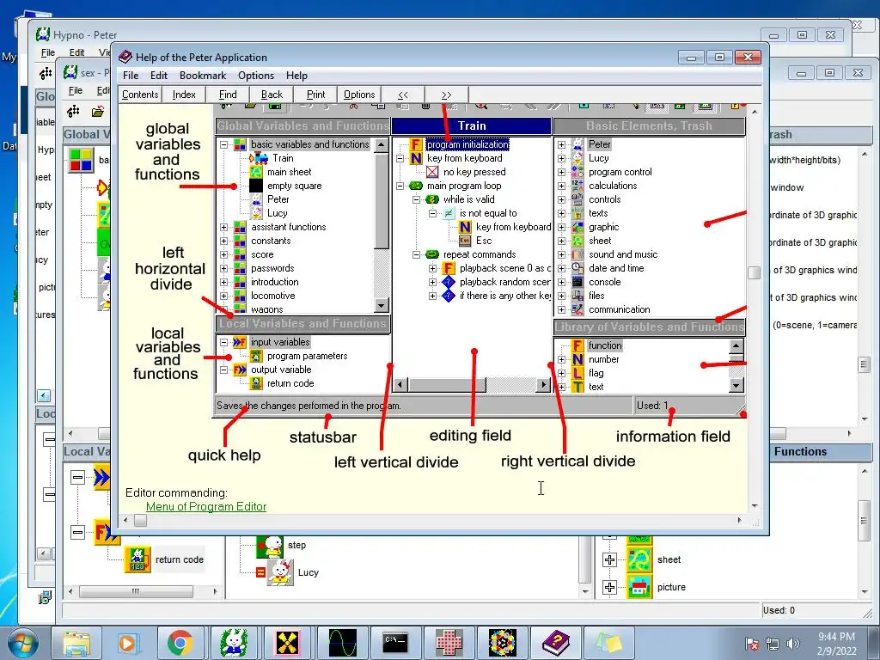Open Windows Media Player from taskbar
880x660 pixels.
coord(127,643)
